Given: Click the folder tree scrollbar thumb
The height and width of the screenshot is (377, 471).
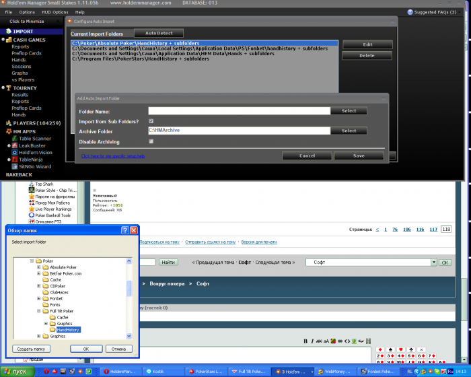Looking at the screenshot, I should click(x=129, y=288).
